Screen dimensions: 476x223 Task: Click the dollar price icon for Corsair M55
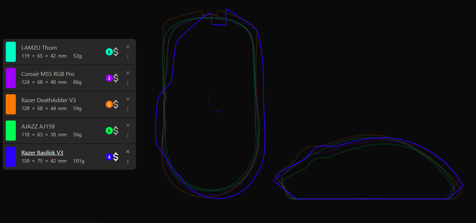coord(116,78)
